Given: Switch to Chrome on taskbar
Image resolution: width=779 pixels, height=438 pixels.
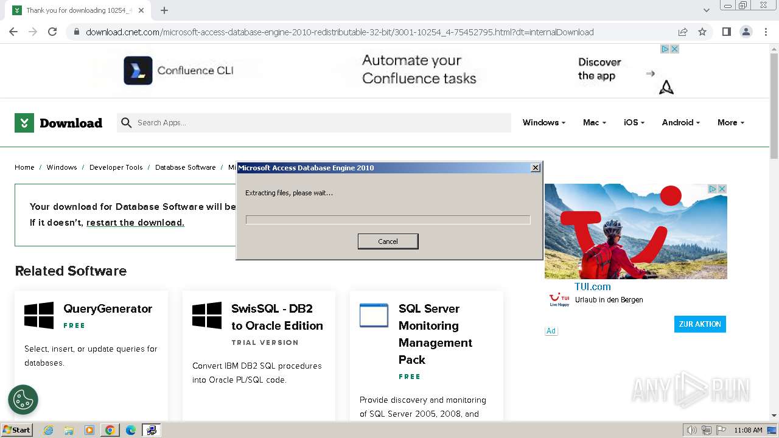Looking at the screenshot, I should pos(110,430).
